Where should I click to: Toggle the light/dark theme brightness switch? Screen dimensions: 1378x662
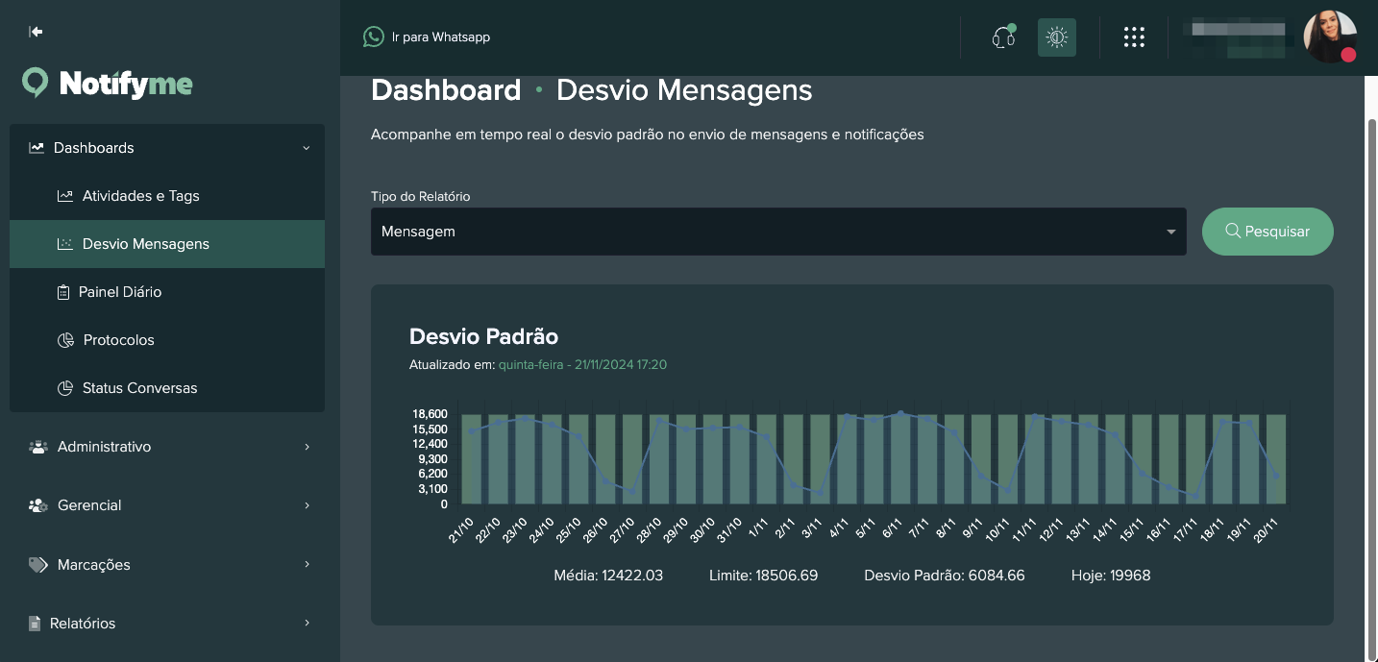1057,37
